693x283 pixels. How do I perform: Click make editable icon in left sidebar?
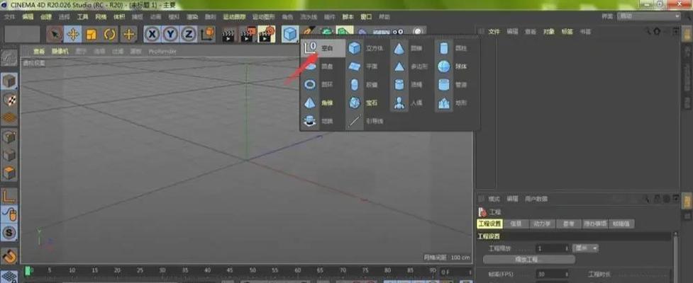point(9,58)
